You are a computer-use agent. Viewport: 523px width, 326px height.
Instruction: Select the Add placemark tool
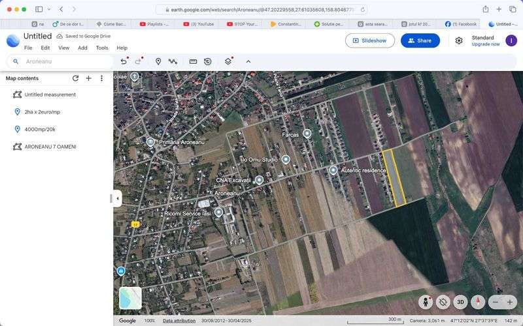[158, 61]
